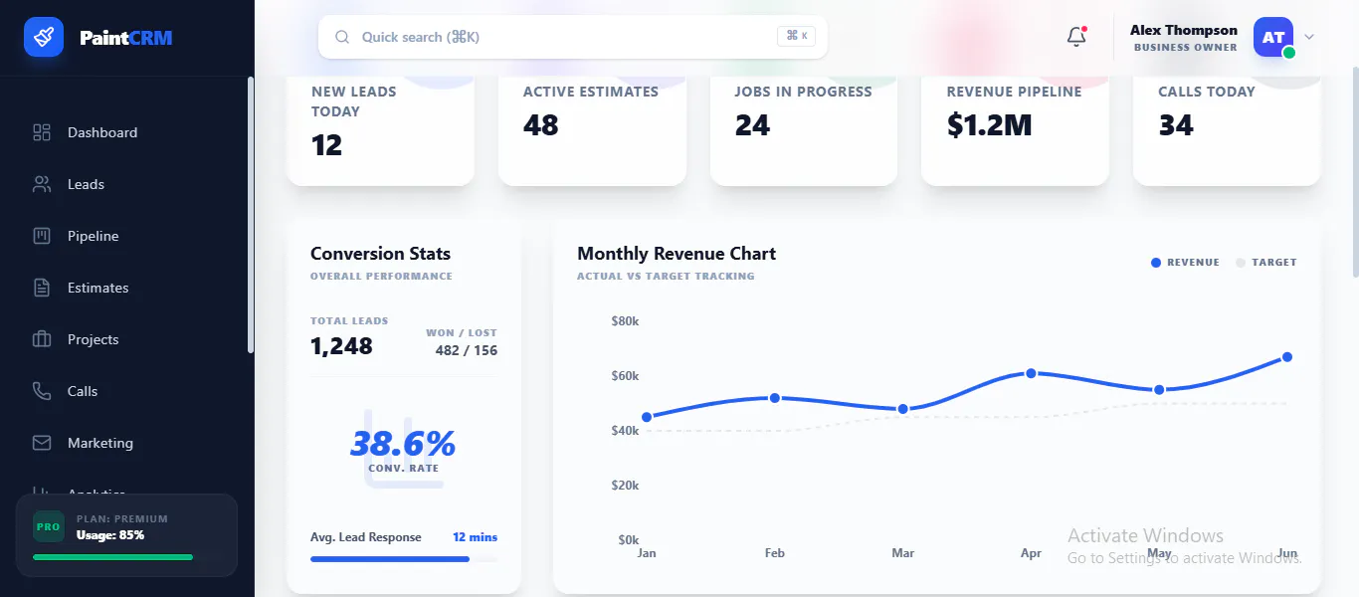Click the Apr data point on revenue chart
This screenshot has width=1359, height=597.
pyautogui.click(x=1031, y=373)
